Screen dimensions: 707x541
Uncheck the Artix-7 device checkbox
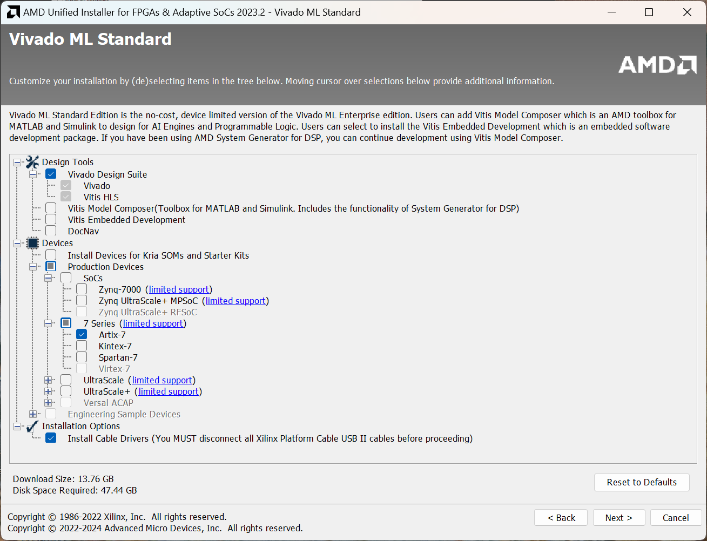pos(82,335)
